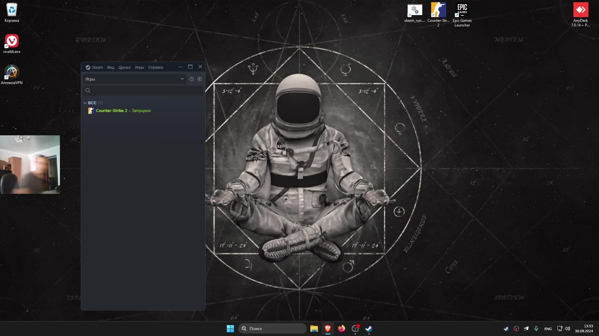Click ENG language switcher in tray
The width and height of the screenshot is (599, 336).
548,329
